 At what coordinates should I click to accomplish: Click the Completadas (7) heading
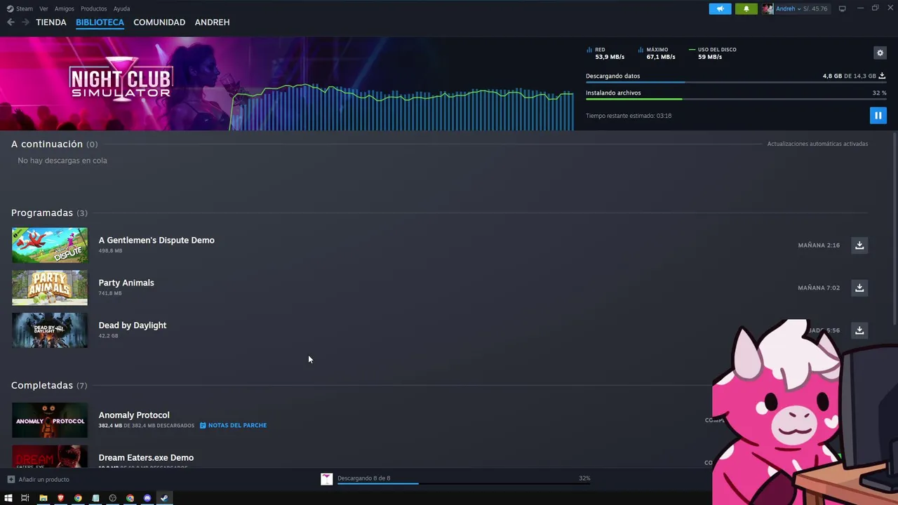[x=49, y=385]
